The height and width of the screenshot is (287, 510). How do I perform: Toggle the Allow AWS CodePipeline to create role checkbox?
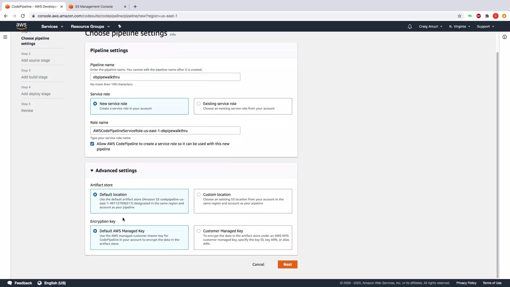click(92, 144)
